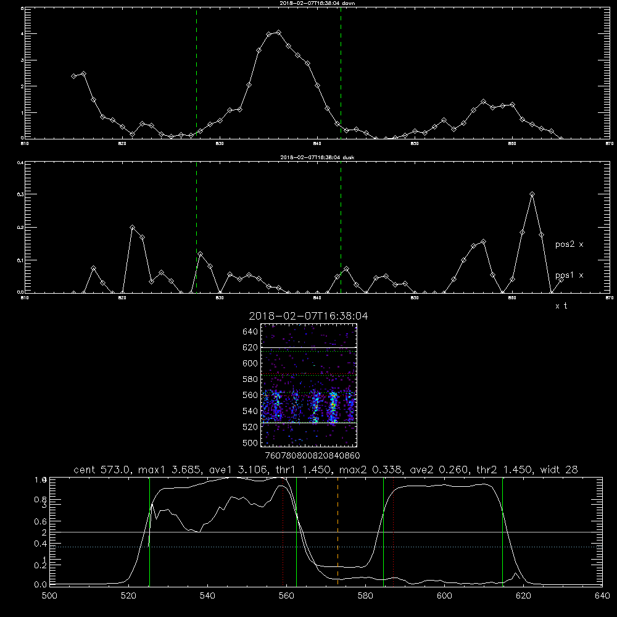
Task: Click the orange dashed center line in bottom plot
Action: (x=337, y=531)
